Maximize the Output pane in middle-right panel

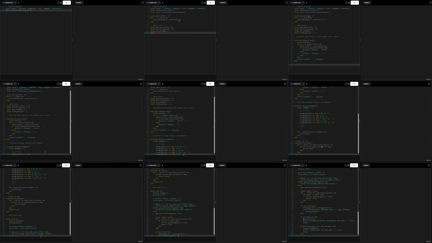429,84
